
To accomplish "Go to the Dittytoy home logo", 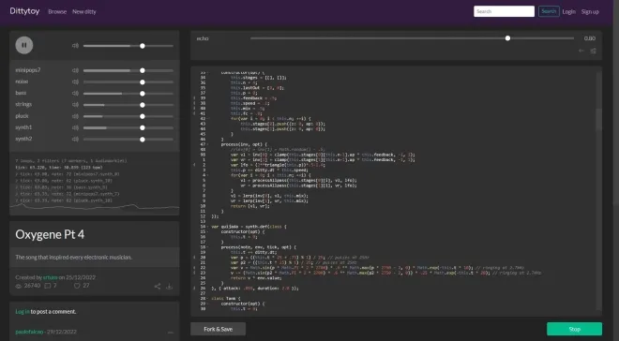I will click(24, 11).
